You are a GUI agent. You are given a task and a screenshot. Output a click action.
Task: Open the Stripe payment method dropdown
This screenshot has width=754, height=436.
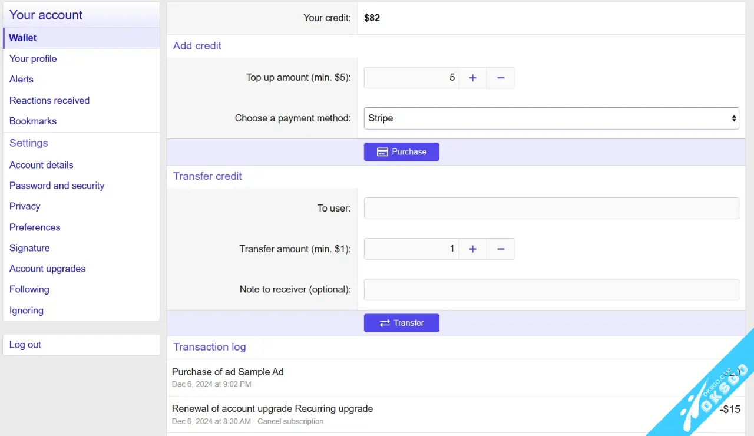[x=551, y=118]
